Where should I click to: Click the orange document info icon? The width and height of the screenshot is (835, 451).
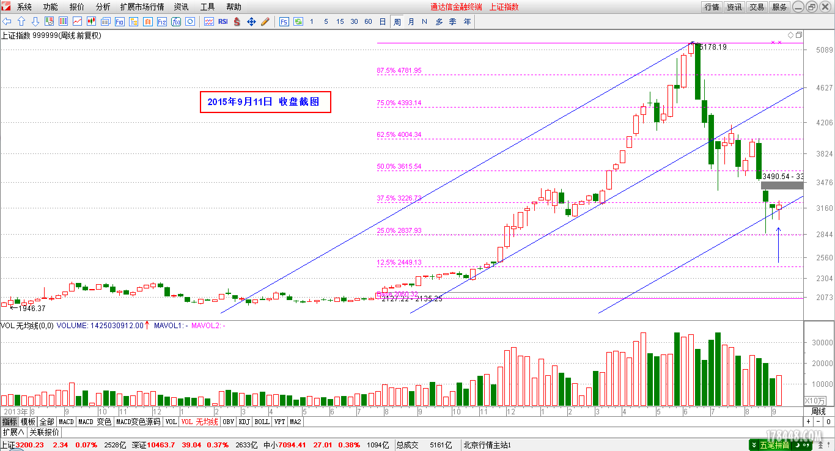tap(147, 21)
